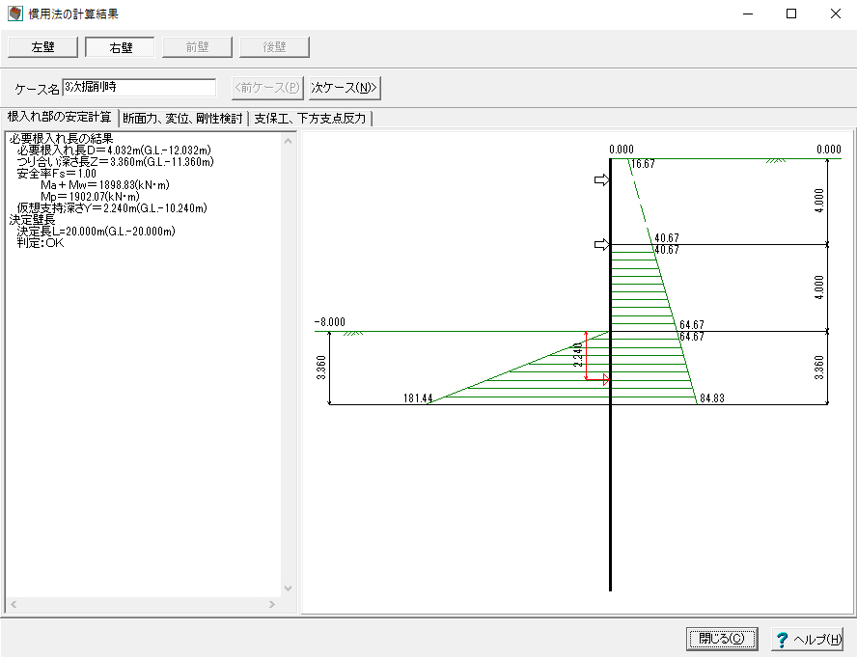
Task: Click the upper strut arrow on the diagram
Action: (x=601, y=180)
